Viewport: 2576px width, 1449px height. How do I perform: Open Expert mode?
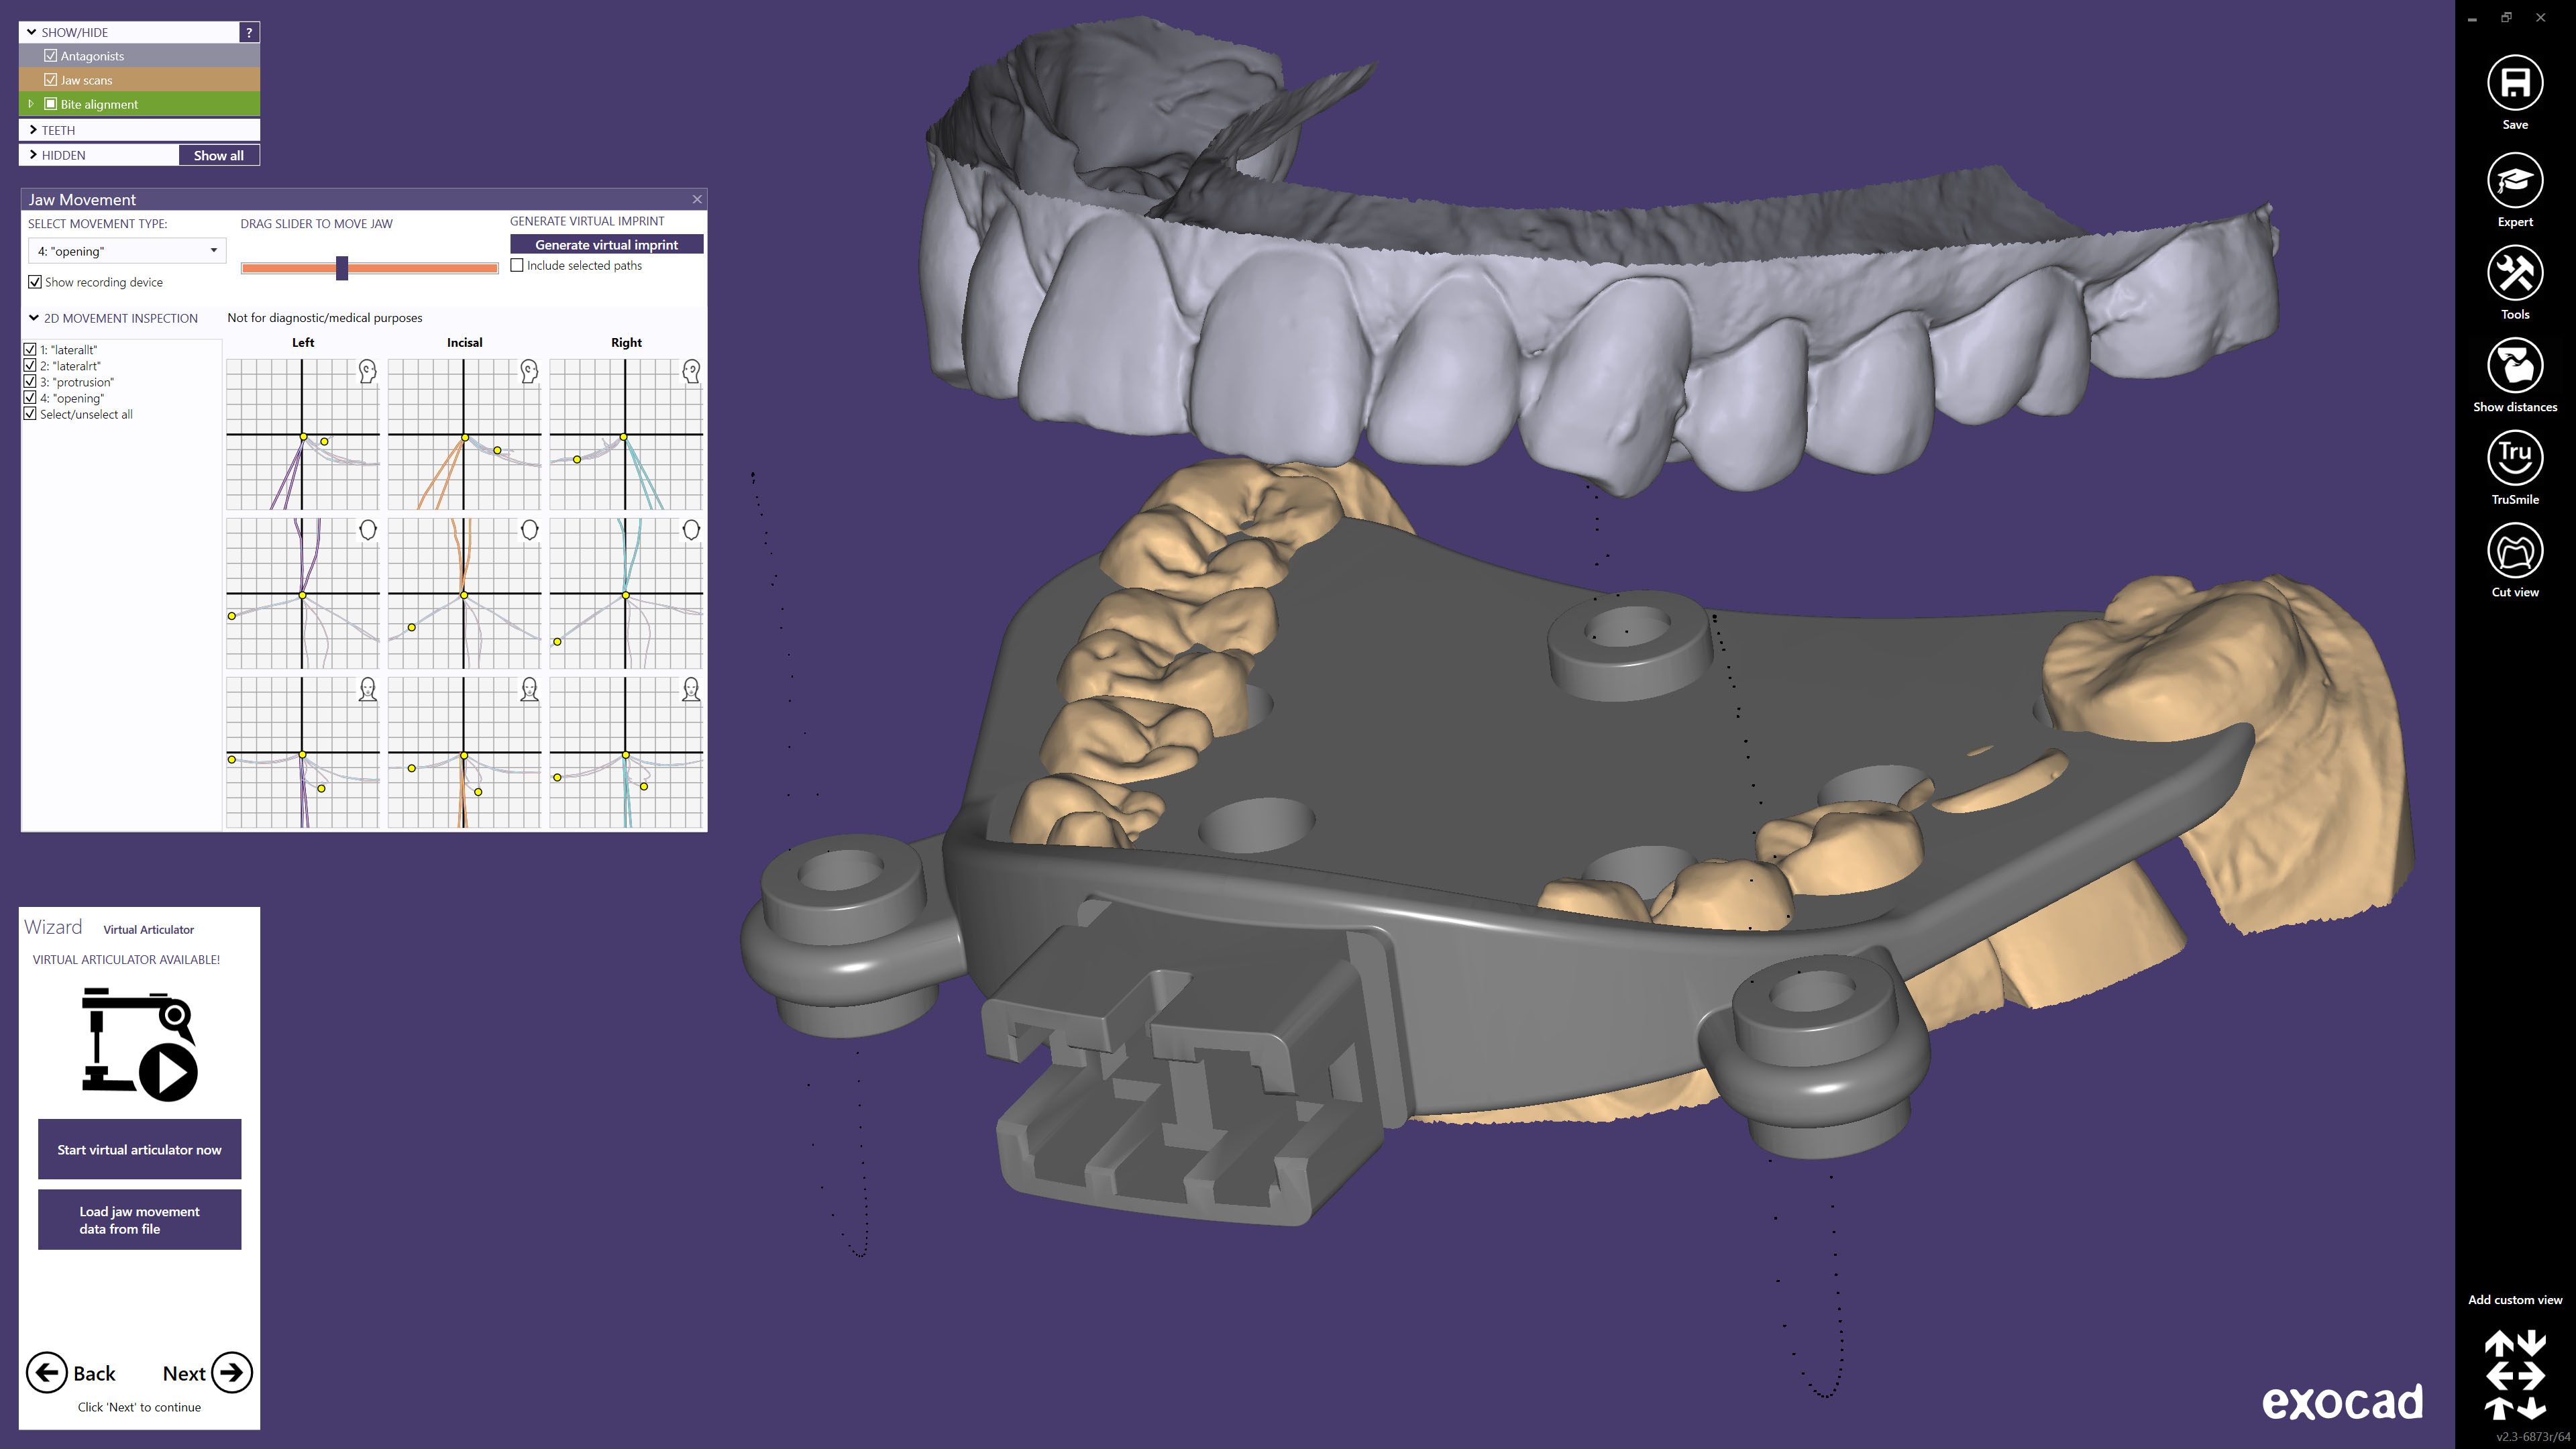pos(2514,181)
